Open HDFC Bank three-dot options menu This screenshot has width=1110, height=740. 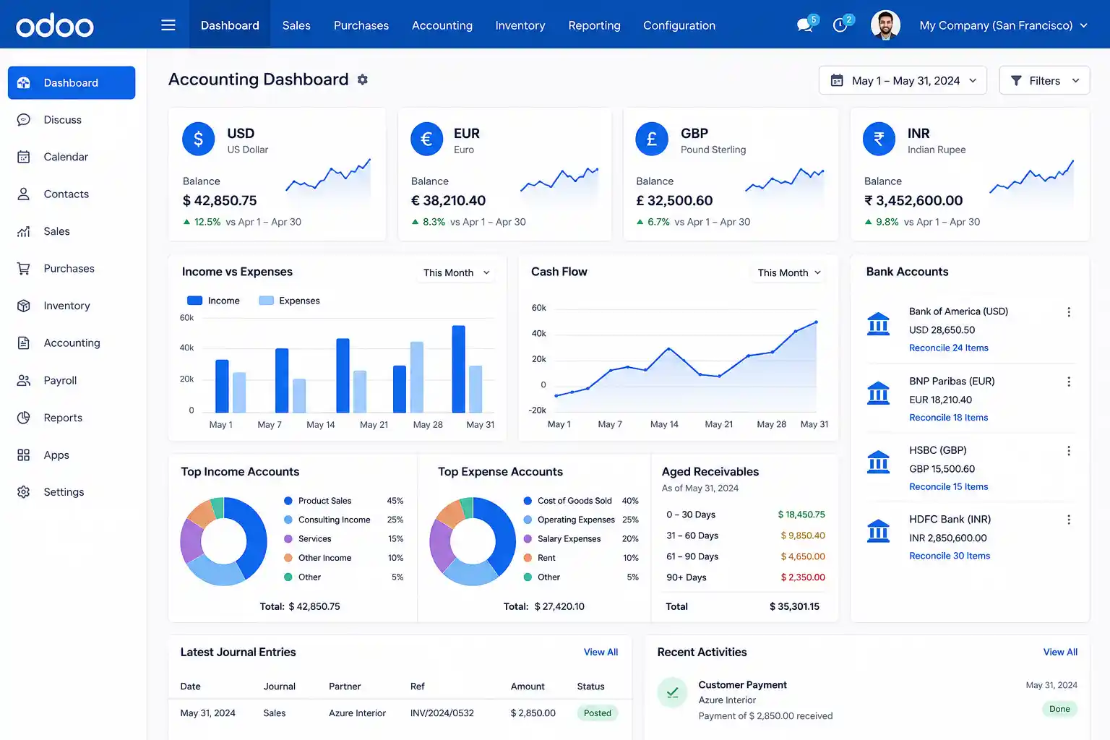pos(1069,520)
